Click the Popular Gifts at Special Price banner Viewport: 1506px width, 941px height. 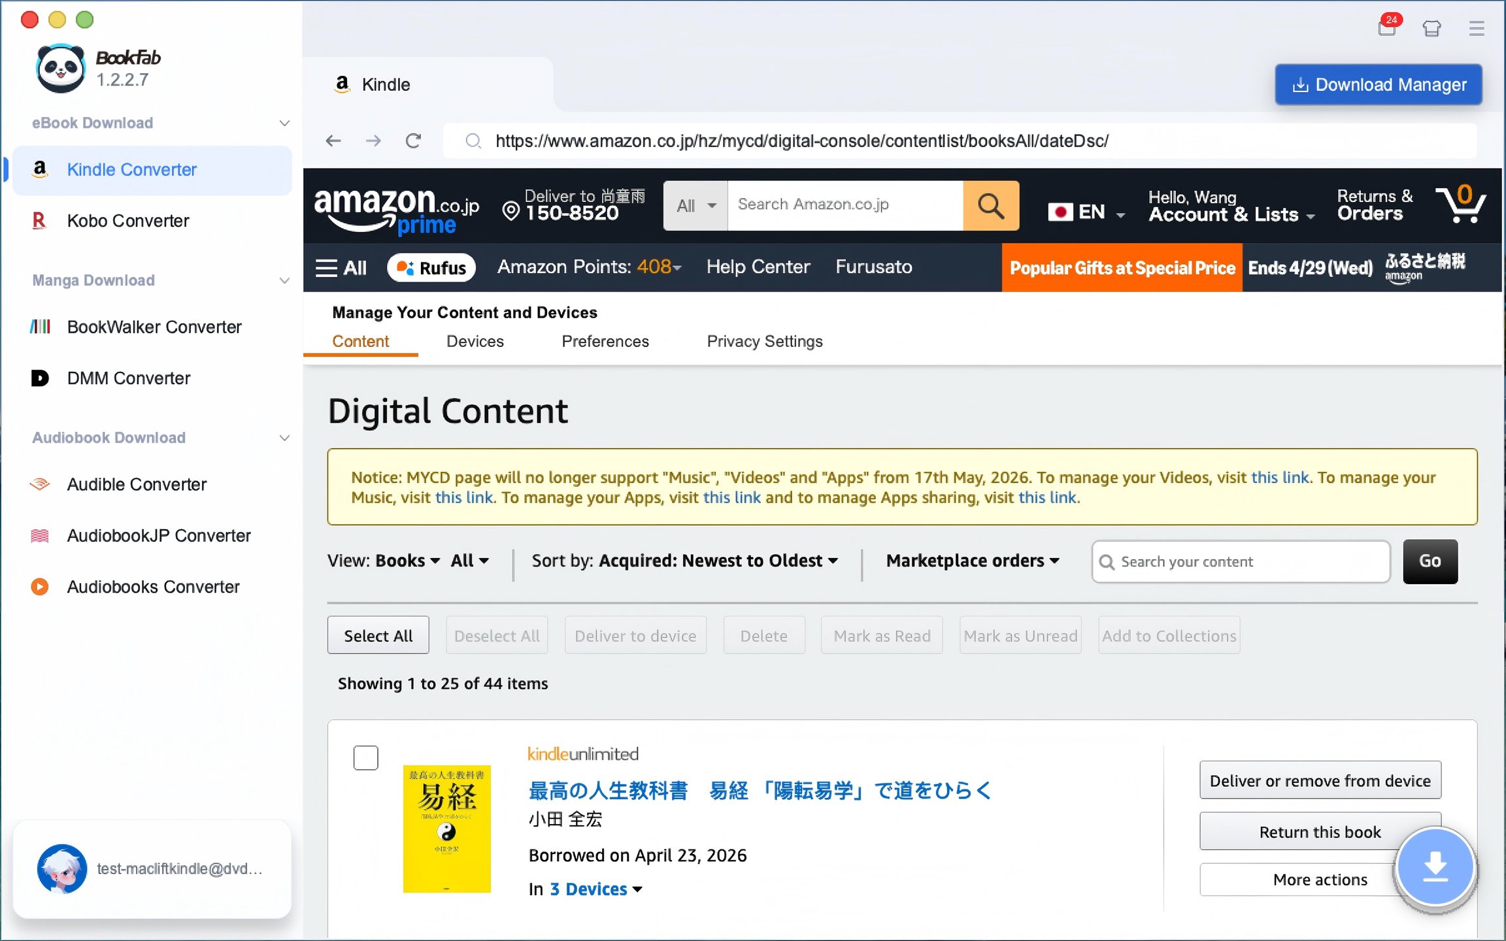[x=1122, y=268]
